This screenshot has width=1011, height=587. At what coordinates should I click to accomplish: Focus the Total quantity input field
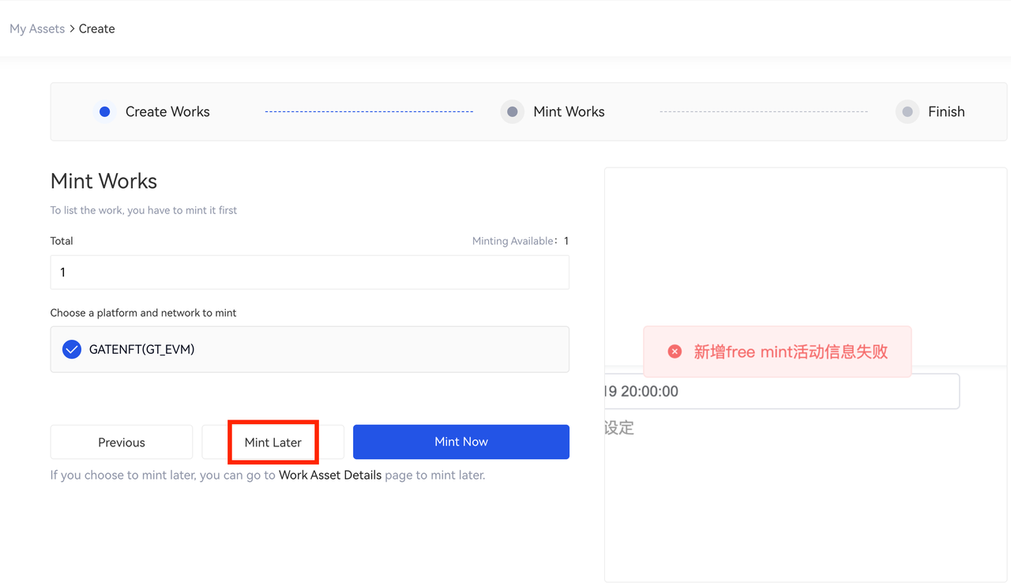click(x=310, y=273)
